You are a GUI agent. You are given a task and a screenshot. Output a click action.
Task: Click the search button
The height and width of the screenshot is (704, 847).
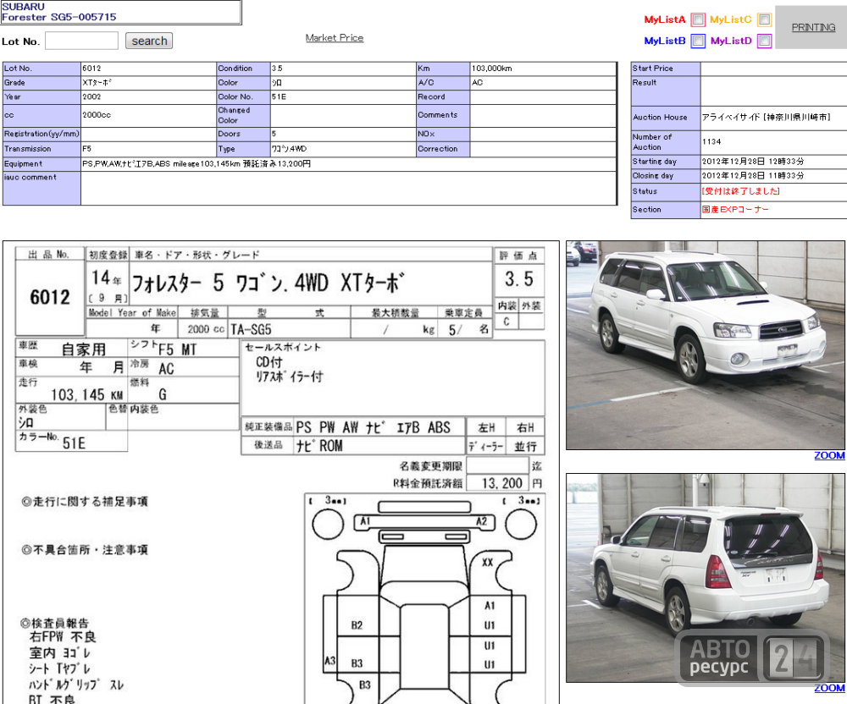tap(149, 41)
